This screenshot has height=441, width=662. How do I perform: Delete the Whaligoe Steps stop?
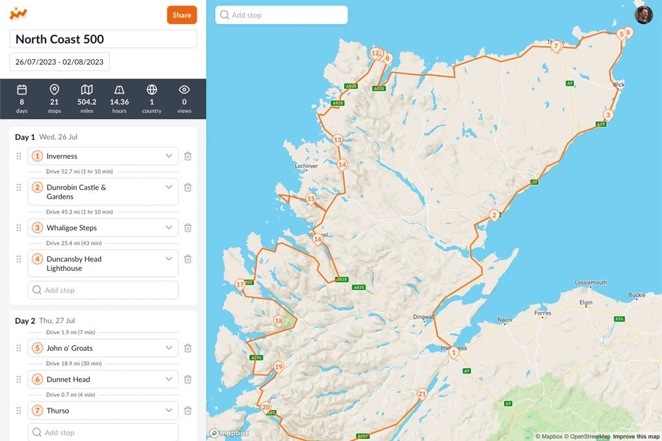pos(188,228)
